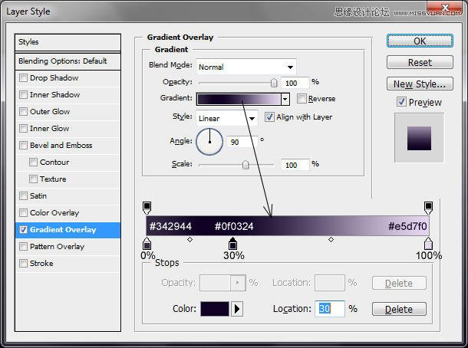Select the 30% color stop
The image size is (468, 348).
(232, 243)
